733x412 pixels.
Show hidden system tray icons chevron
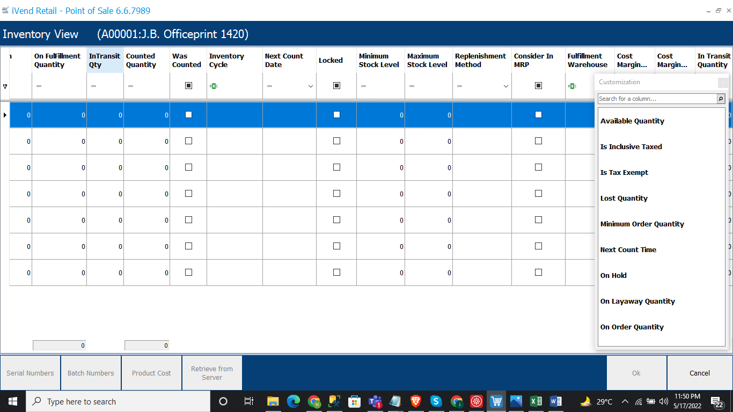[625, 401]
